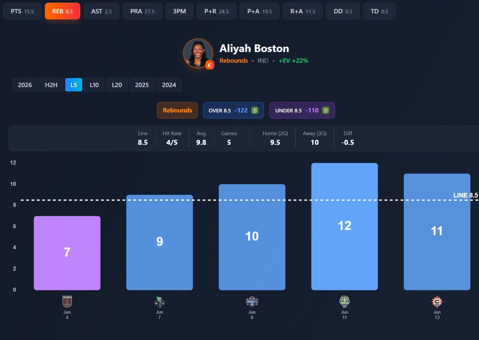Click the Connecticut Sun logo under Jun 13
This screenshot has width=479, height=340.
point(437,302)
